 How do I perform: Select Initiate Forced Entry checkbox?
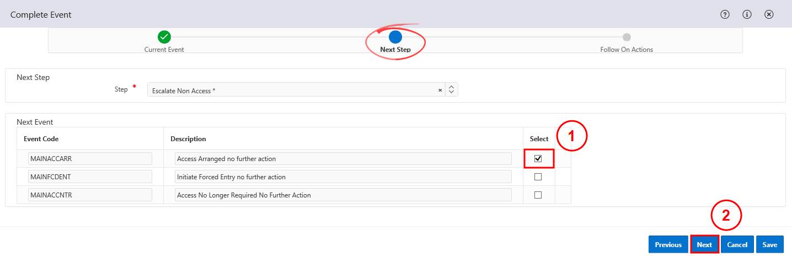[538, 177]
